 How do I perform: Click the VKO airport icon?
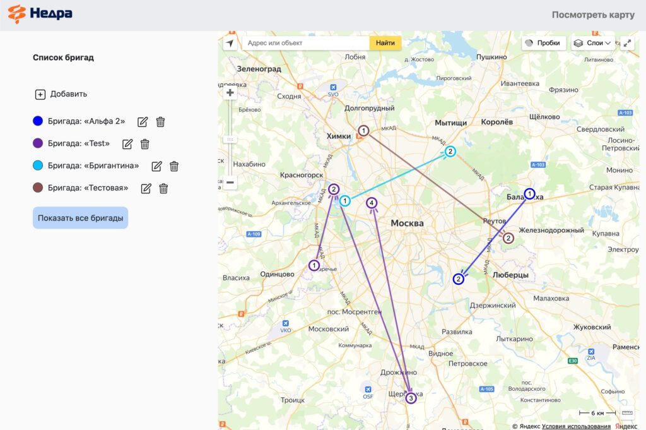click(x=286, y=324)
